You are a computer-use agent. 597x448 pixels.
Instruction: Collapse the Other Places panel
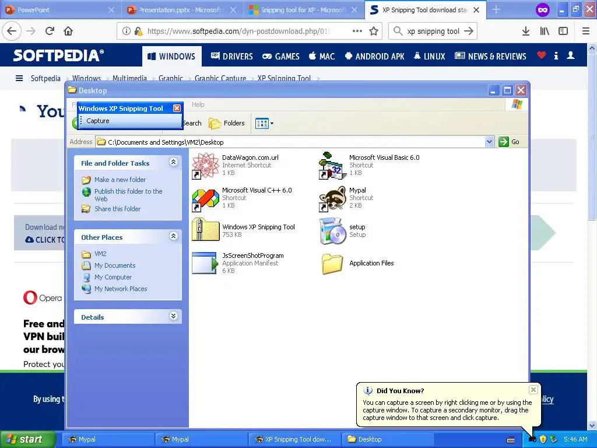point(173,236)
